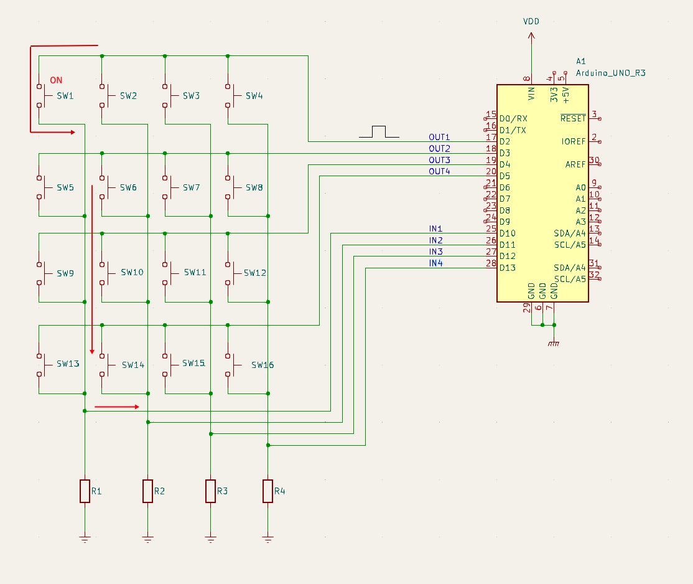Click the OUT3 net label
Screen dimensions: 693x584
[x=439, y=160]
